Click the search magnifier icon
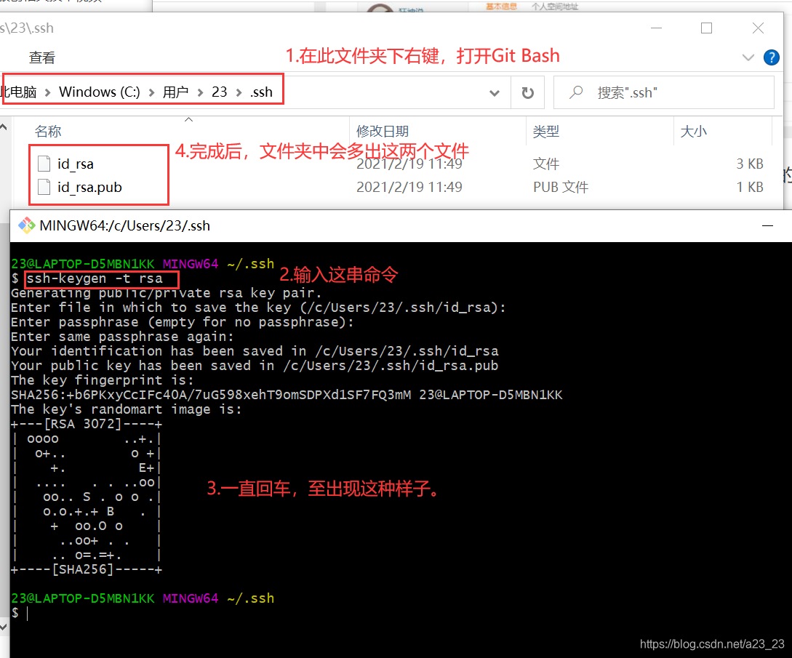Viewport: 792px width, 658px height. point(576,92)
